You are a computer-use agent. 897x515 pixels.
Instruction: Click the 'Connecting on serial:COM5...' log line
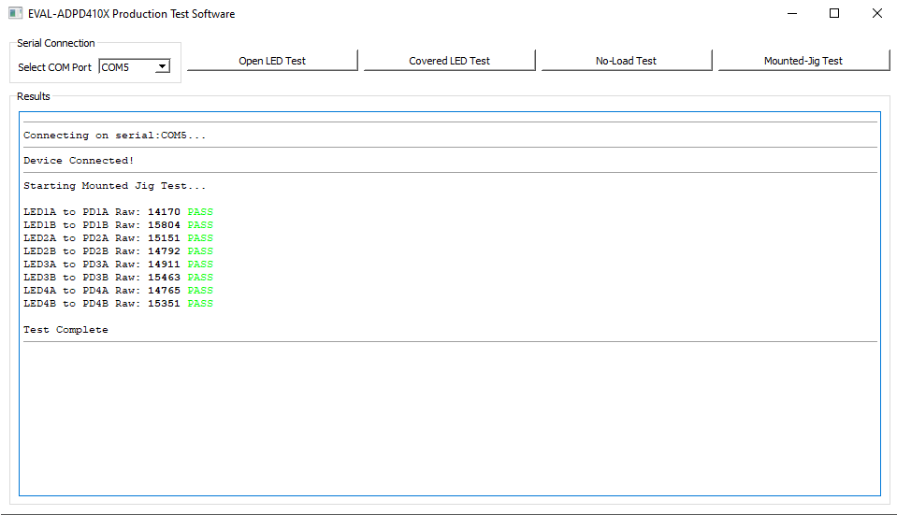114,136
